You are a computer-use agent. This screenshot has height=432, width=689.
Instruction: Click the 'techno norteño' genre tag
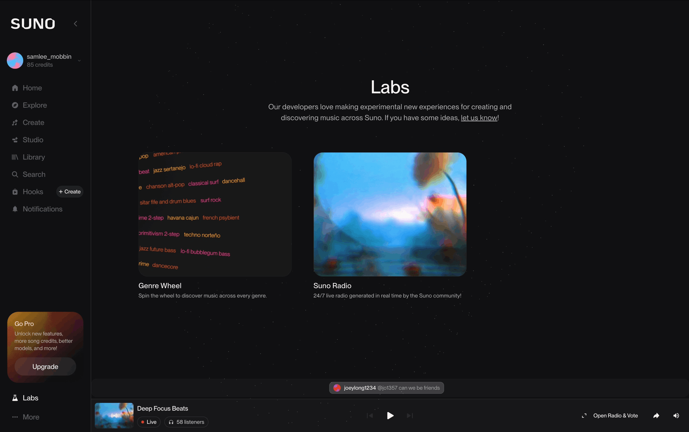click(202, 235)
